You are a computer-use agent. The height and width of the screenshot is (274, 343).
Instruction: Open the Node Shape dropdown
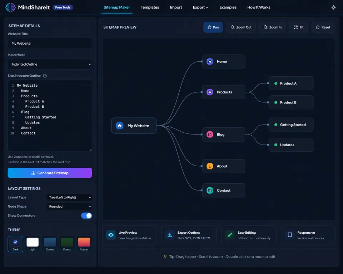point(69,207)
